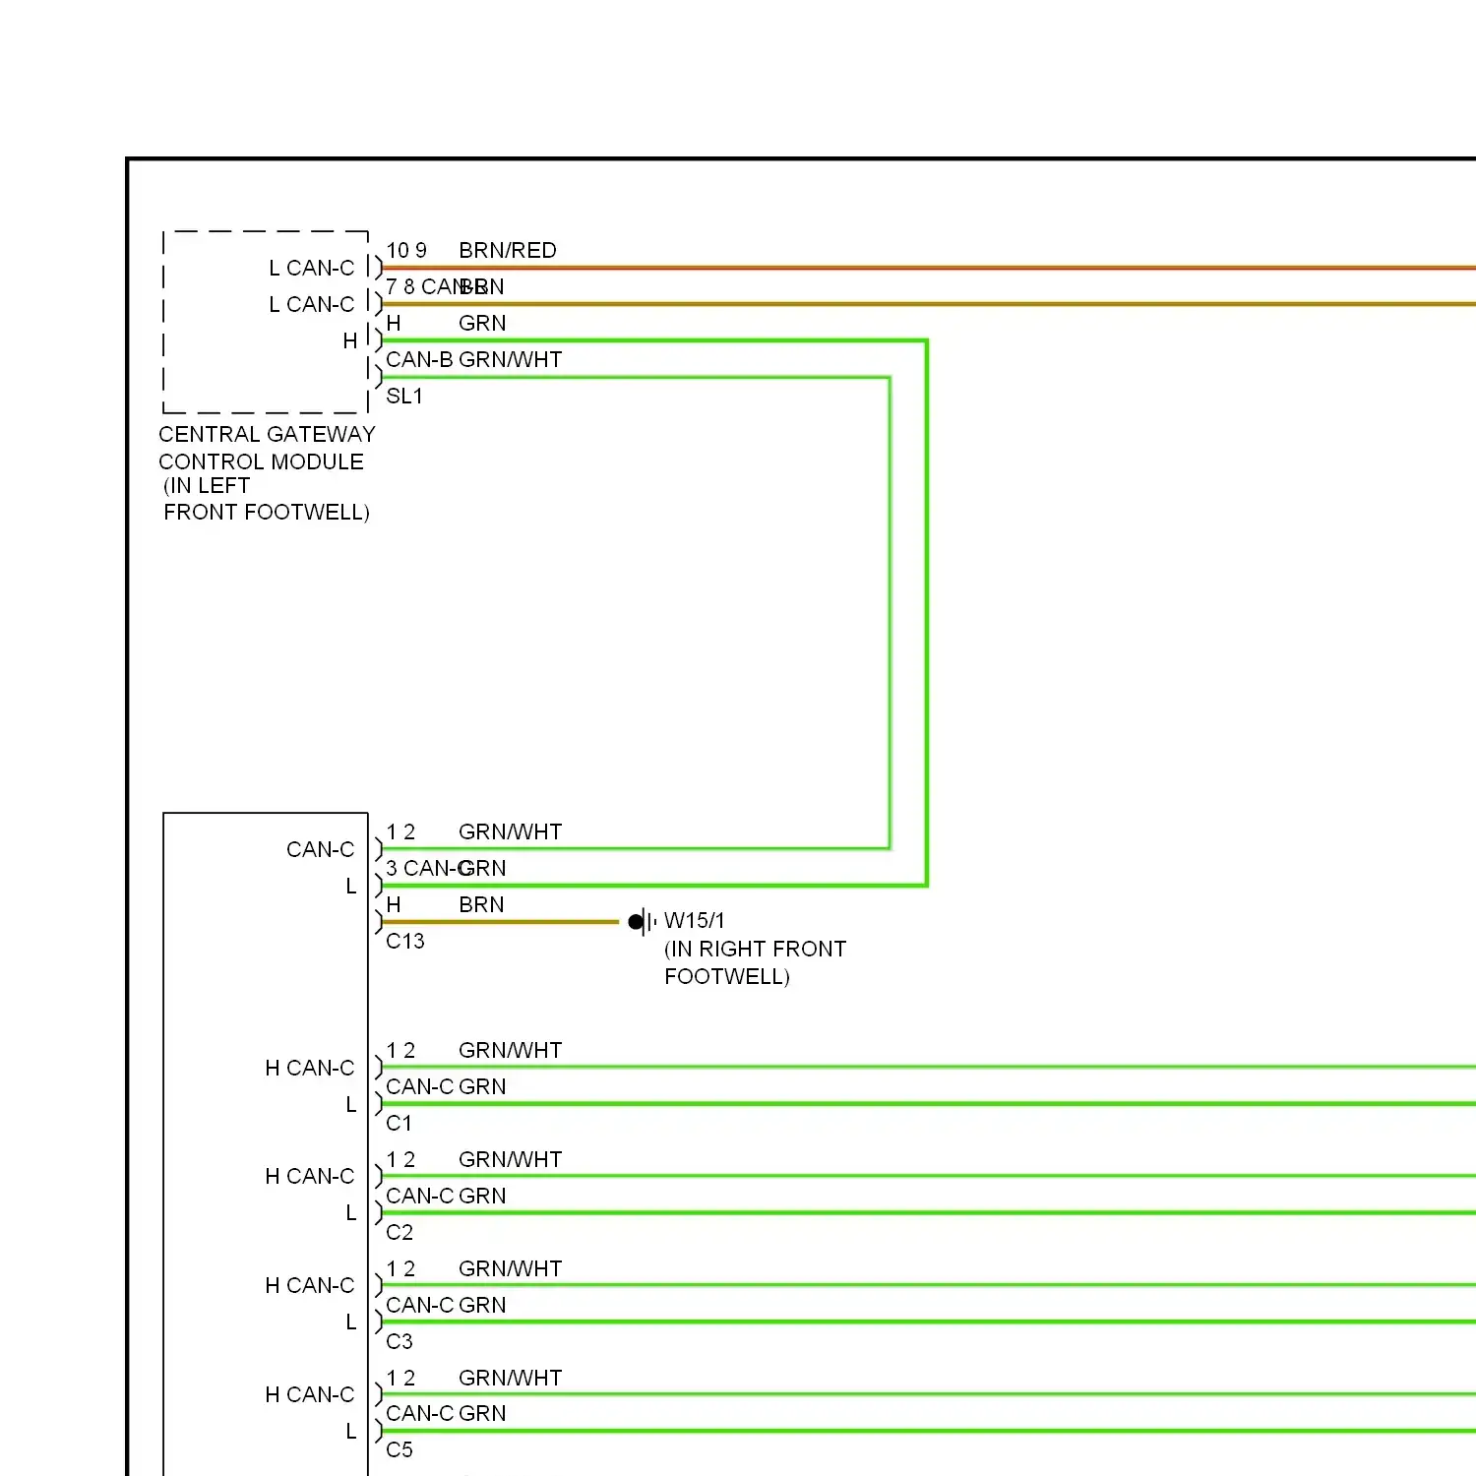Viewport: 1476px width, 1476px height.
Task: Click the GRN/WHT label above C5
Action: click(x=511, y=1378)
